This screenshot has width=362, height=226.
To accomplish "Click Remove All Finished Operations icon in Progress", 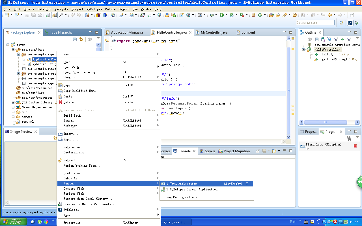I will pyautogui.click(x=349, y=138).
